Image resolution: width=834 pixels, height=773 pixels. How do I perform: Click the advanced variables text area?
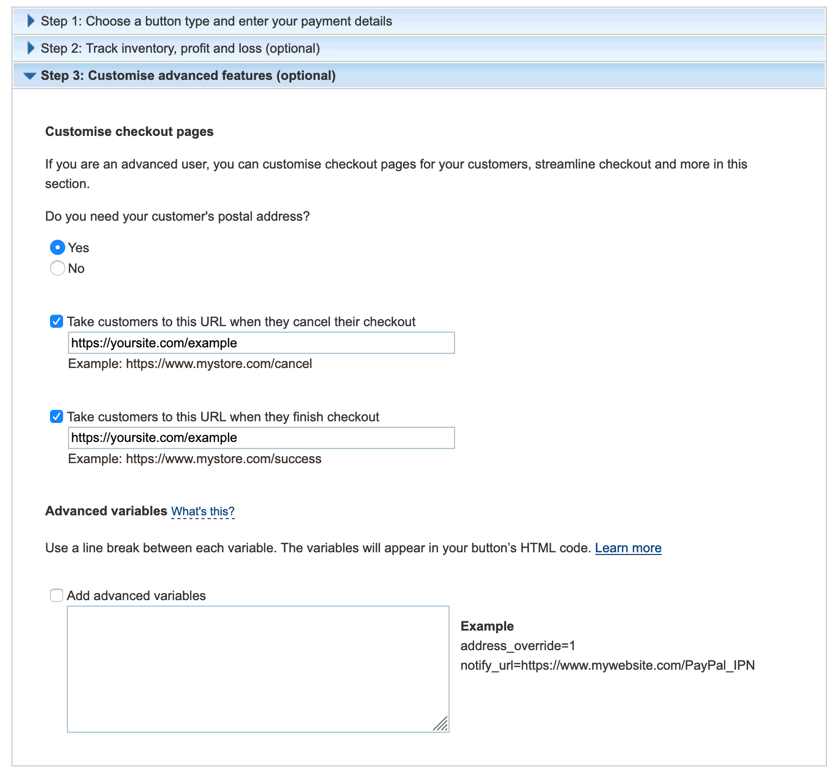coord(258,669)
